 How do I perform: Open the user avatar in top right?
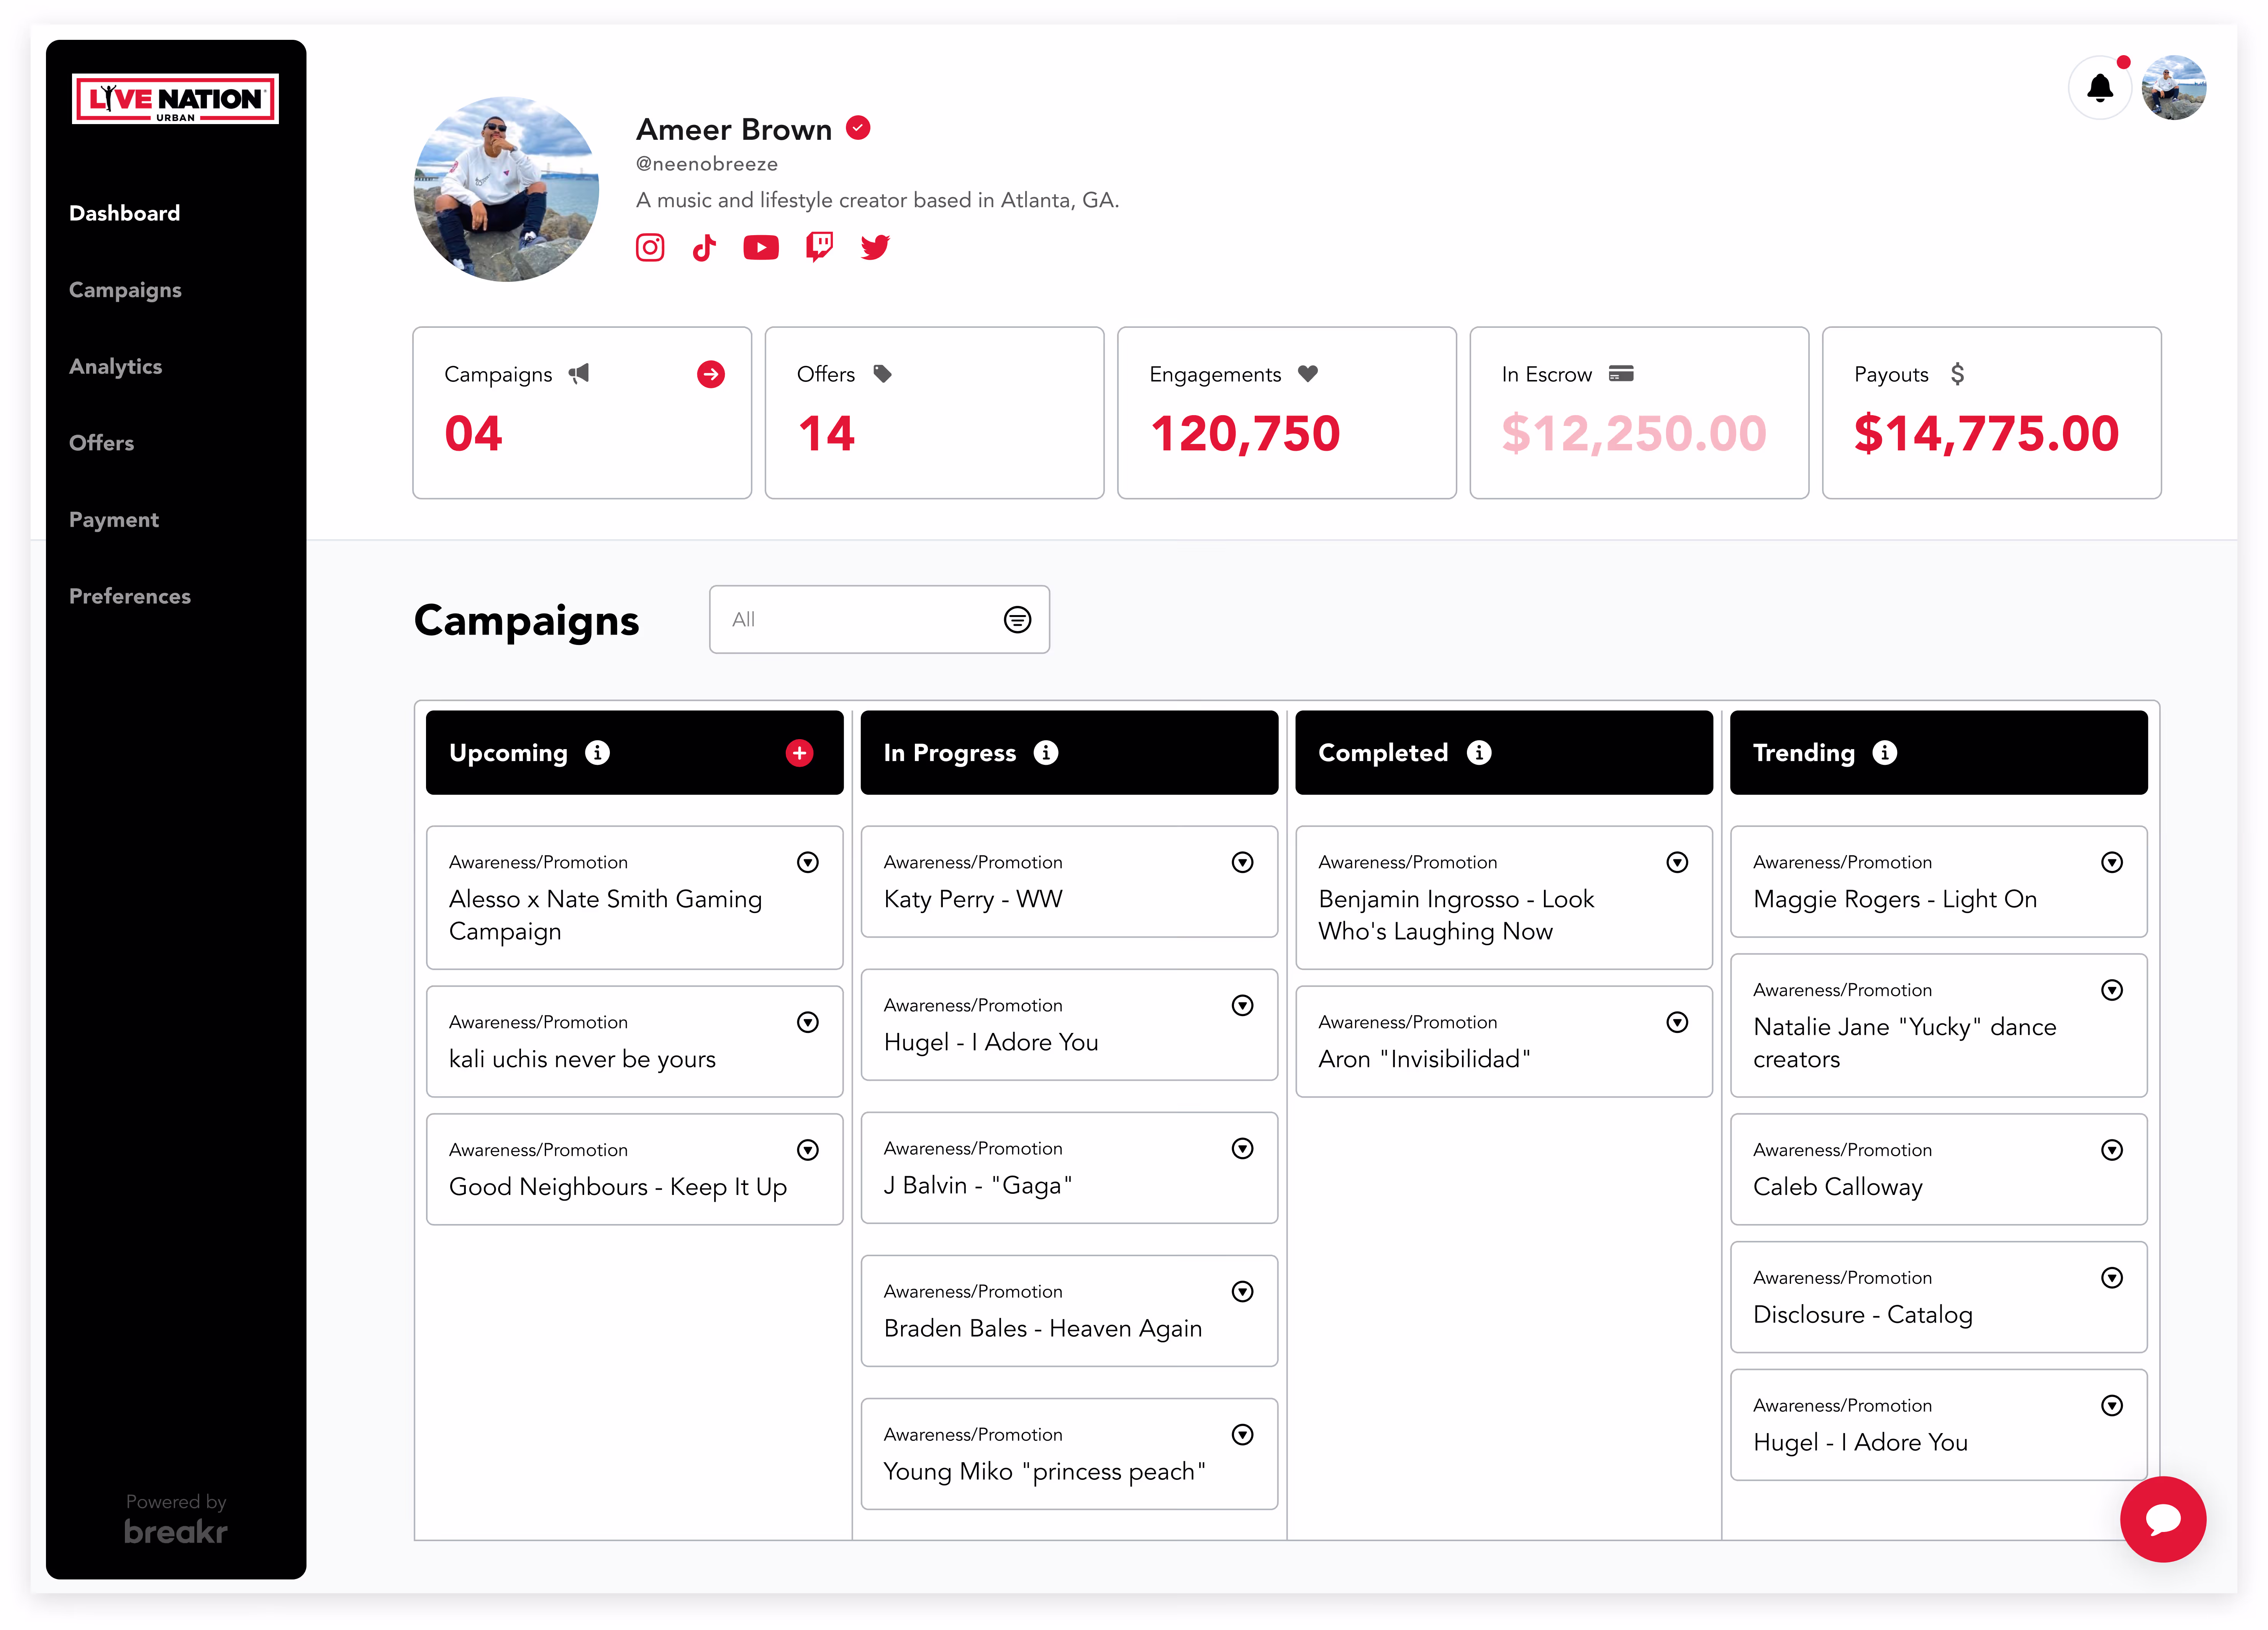point(2174,89)
